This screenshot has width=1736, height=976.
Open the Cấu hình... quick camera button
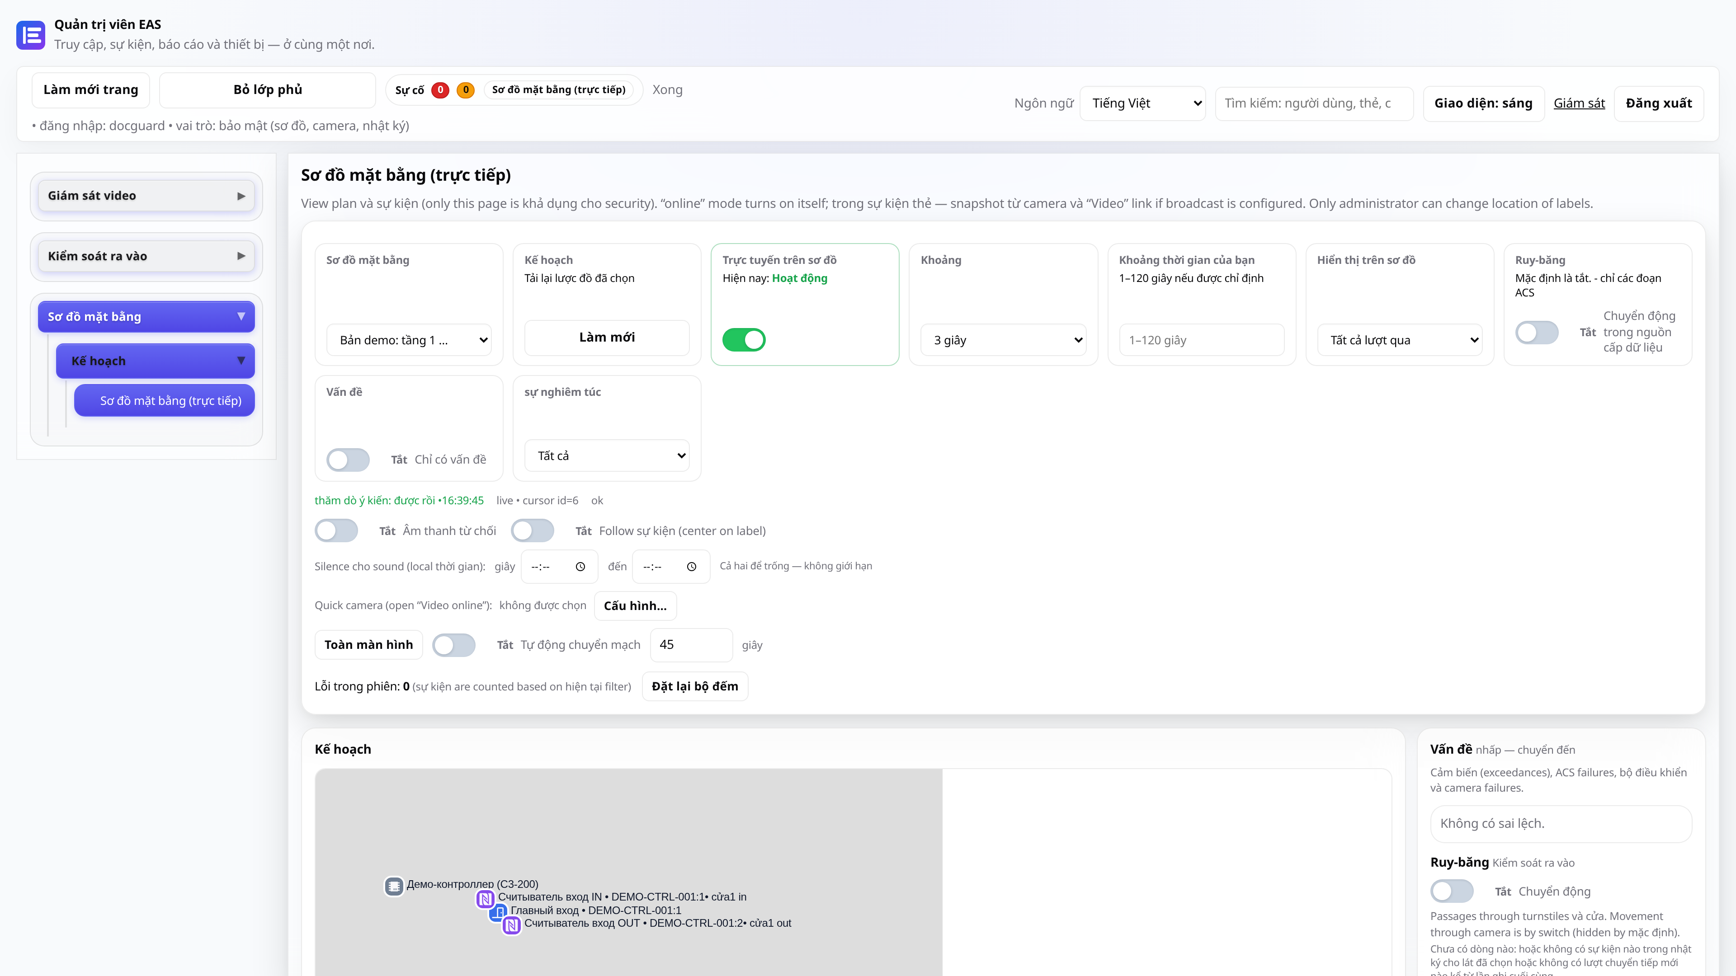pos(636,605)
